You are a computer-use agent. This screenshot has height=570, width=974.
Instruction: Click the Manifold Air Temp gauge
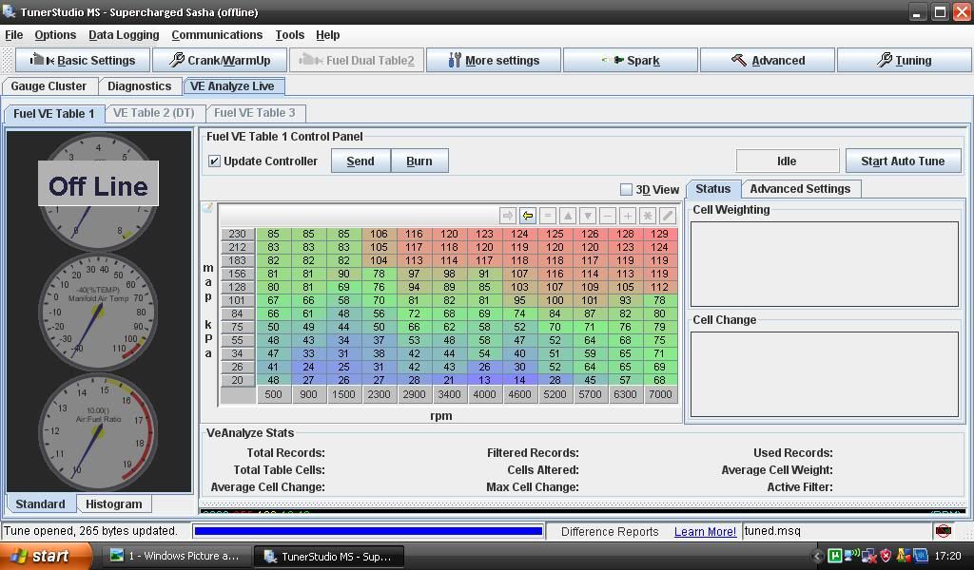coord(98,310)
